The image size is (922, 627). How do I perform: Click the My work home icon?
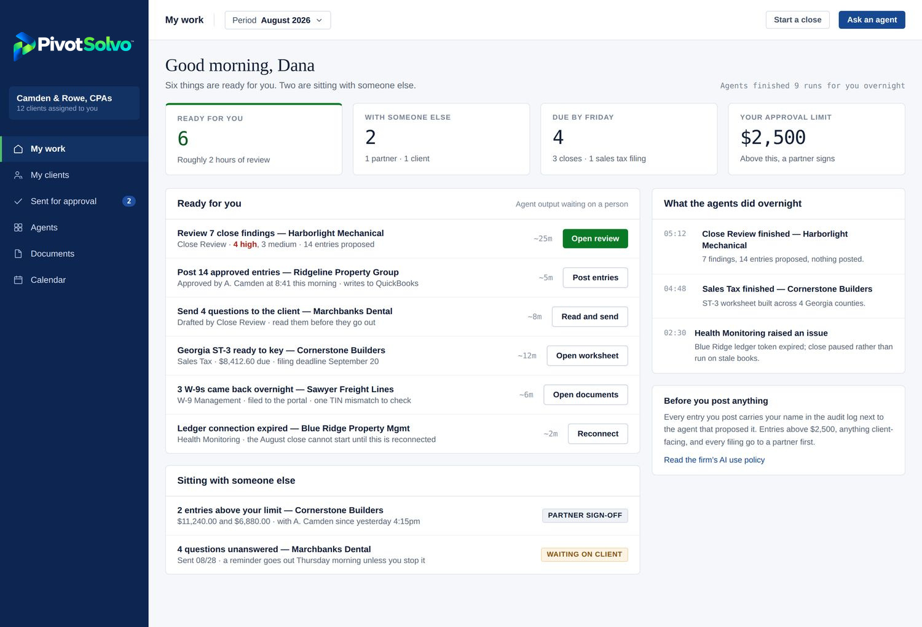point(18,149)
